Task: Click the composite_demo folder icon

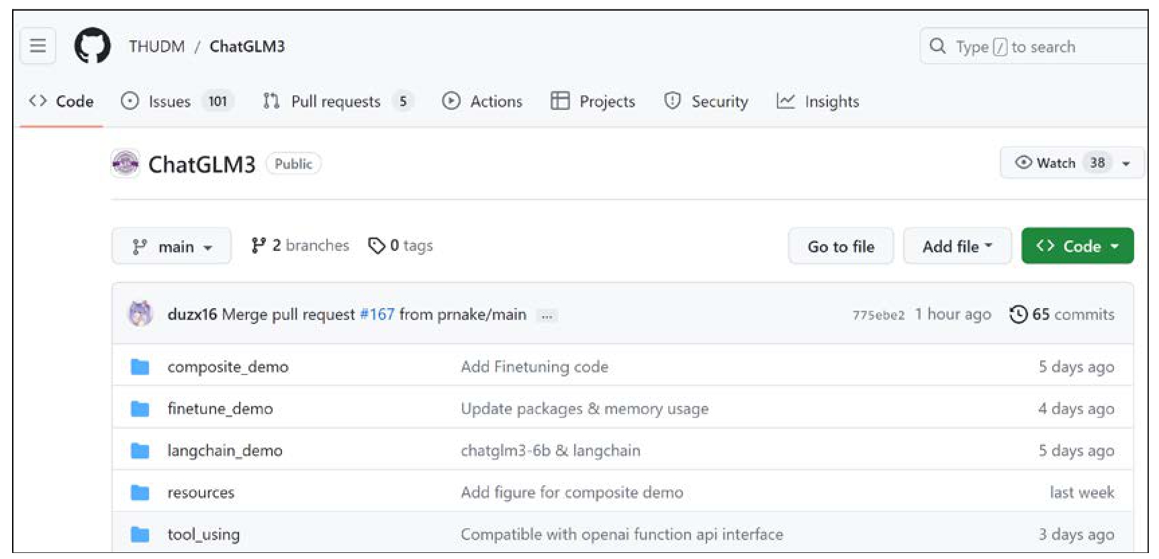Action: pos(140,366)
